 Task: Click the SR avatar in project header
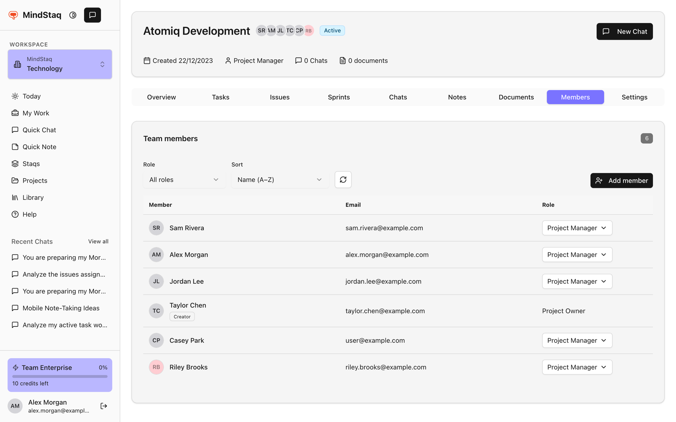click(261, 31)
